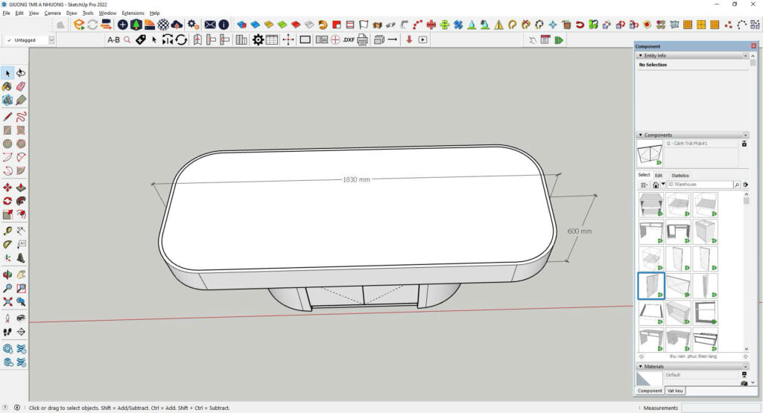Screen dimensions: 763x413
Task: Open the Components panel options button
Action: tap(745, 135)
